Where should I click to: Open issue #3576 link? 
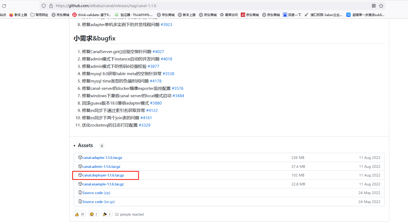click(178, 88)
